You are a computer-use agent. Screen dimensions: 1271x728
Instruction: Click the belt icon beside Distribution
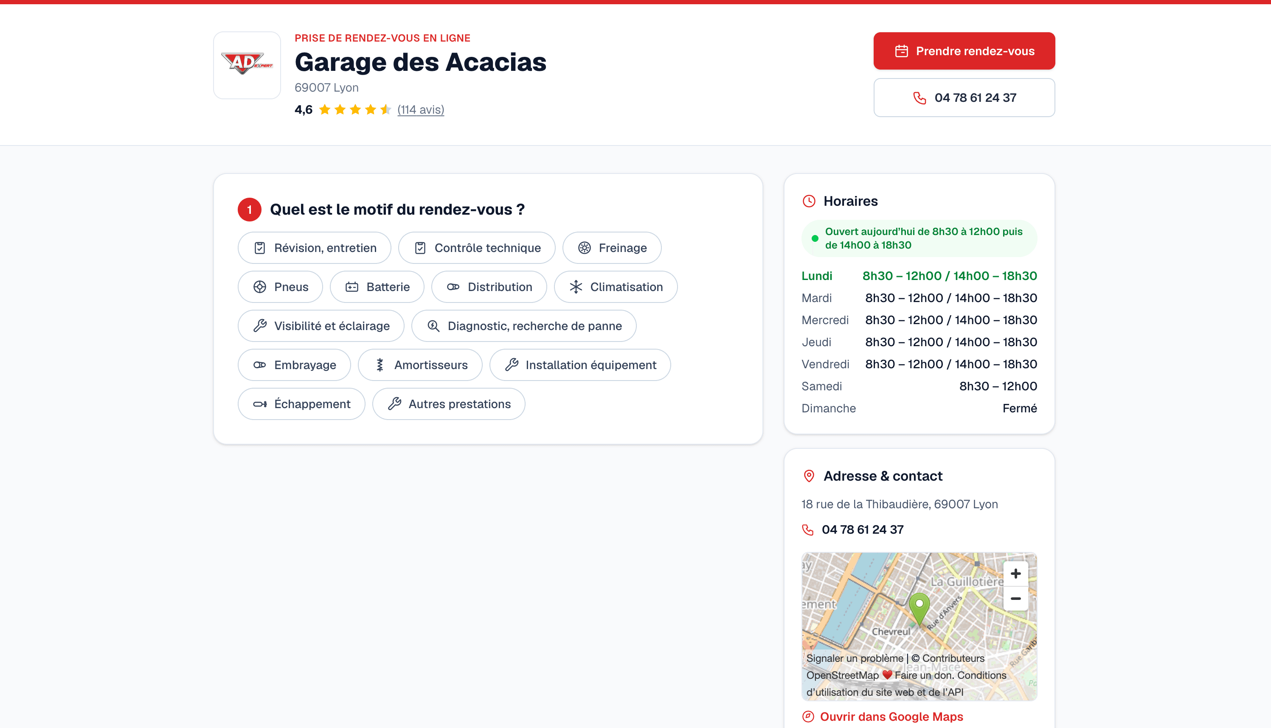pyautogui.click(x=453, y=287)
